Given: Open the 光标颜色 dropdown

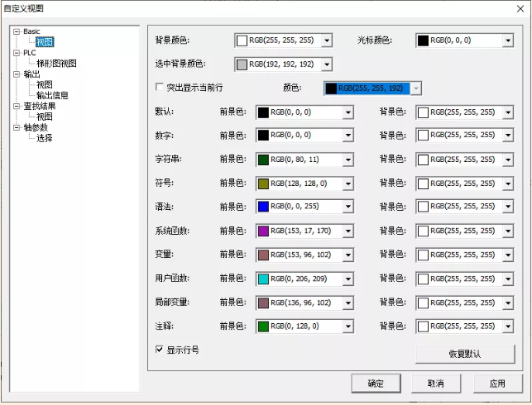Looking at the screenshot, I should click(507, 40).
